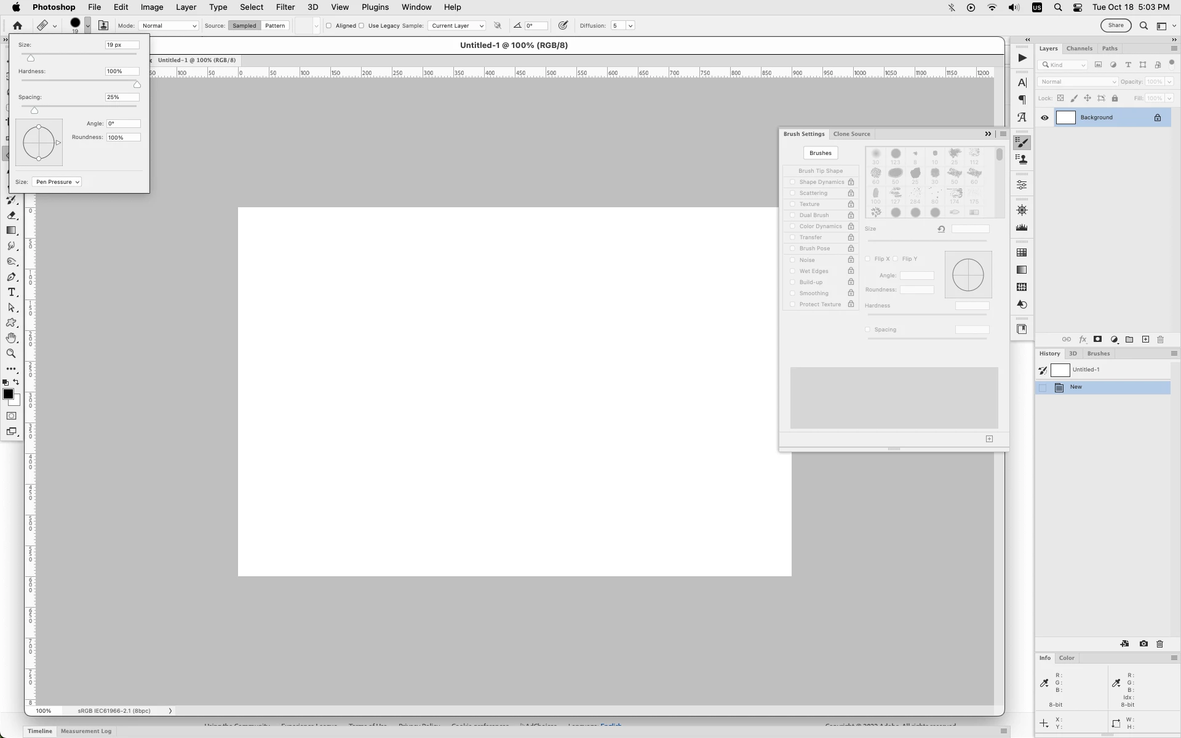The width and height of the screenshot is (1181, 738).
Task: Create new snapshot with camera icon
Action: 1143,644
